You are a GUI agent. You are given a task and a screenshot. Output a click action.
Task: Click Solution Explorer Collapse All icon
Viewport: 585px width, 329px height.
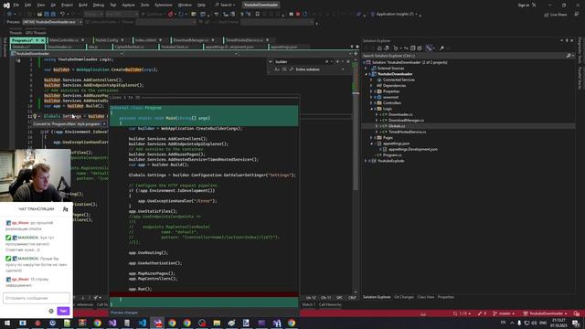point(412,48)
